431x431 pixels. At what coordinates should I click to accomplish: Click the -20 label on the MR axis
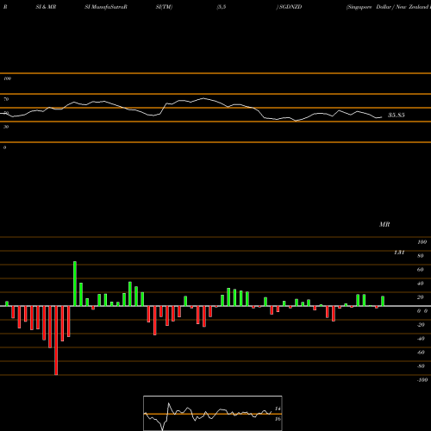point(421,325)
